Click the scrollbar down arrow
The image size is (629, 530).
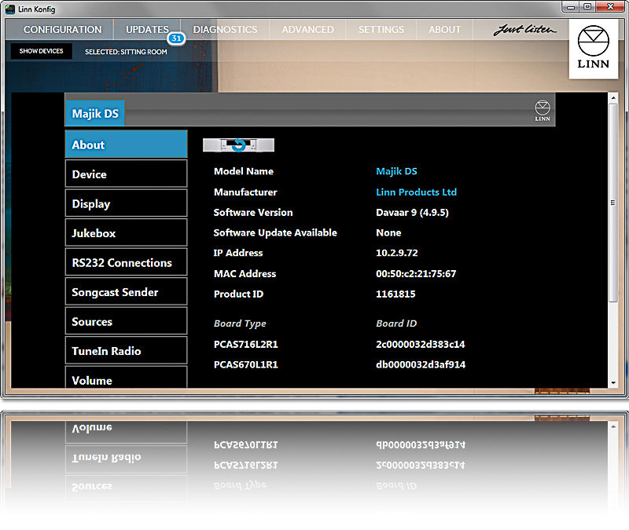pyautogui.click(x=613, y=382)
